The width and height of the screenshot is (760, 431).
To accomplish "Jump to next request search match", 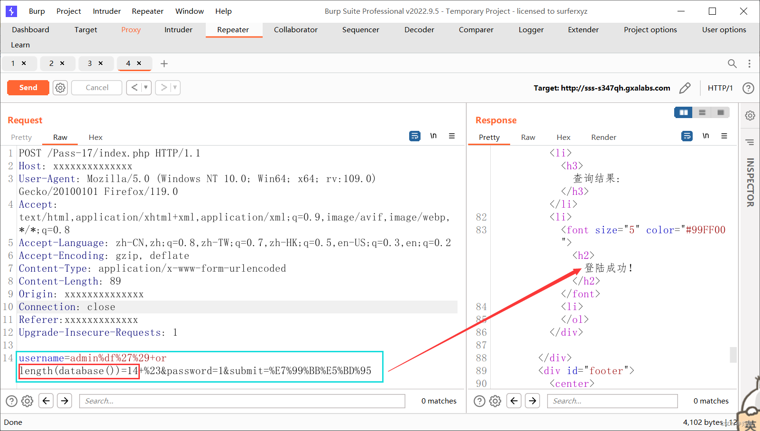I will pyautogui.click(x=64, y=401).
